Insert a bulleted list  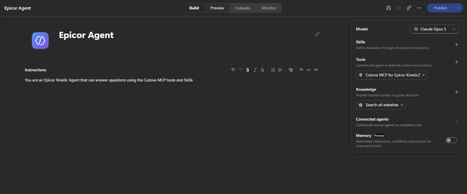coord(273,70)
